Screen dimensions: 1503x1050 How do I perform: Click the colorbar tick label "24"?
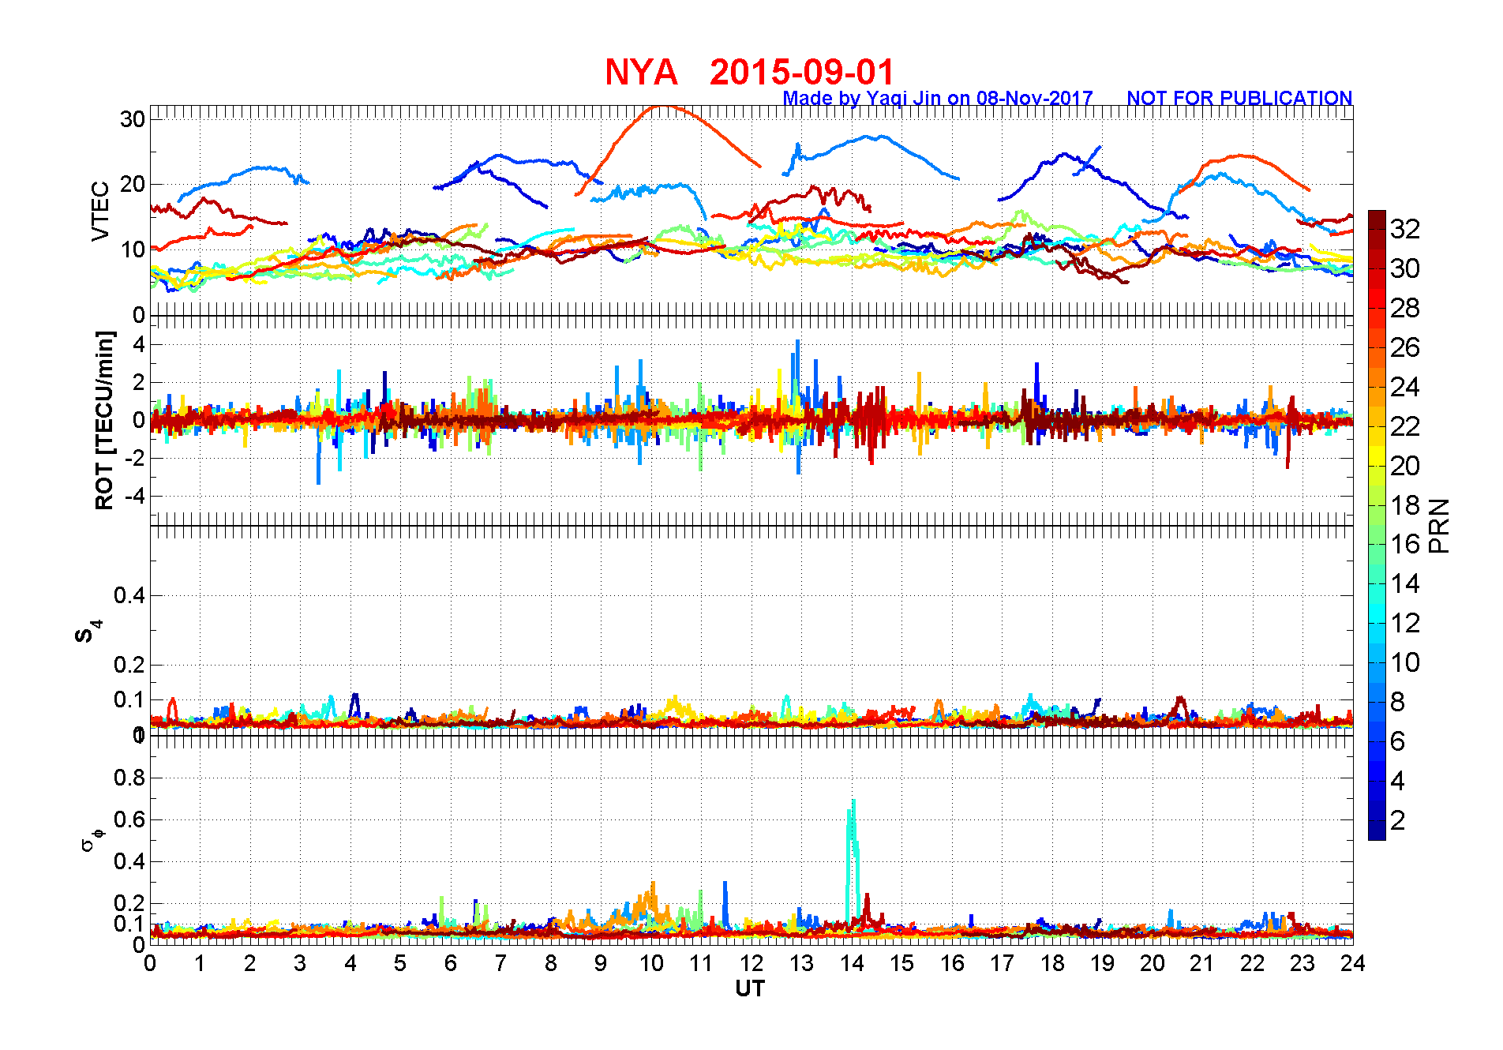click(x=1405, y=387)
